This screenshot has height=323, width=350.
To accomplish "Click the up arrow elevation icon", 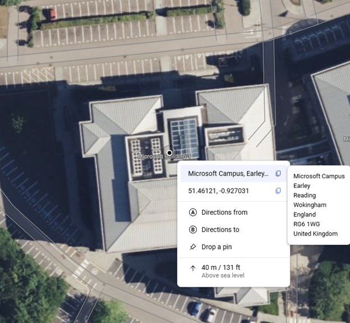I will click(x=193, y=269).
